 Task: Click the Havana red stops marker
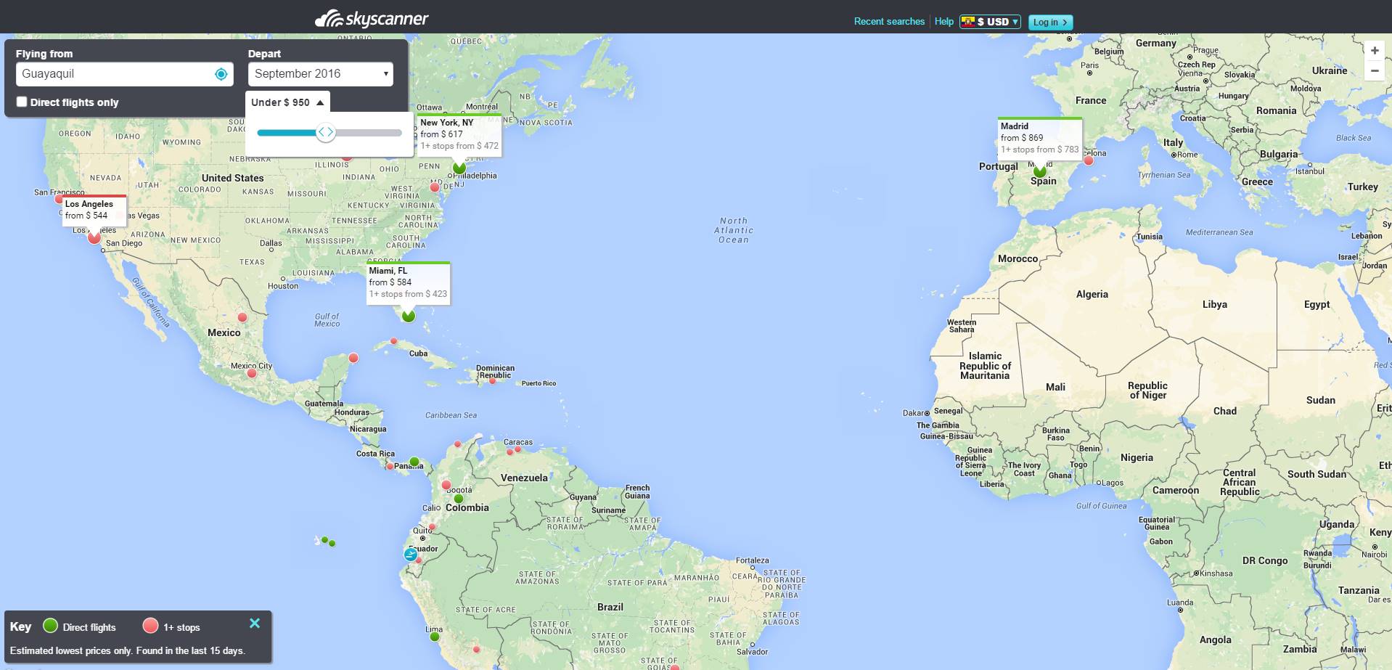pyautogui.click(x=394, y=340)
